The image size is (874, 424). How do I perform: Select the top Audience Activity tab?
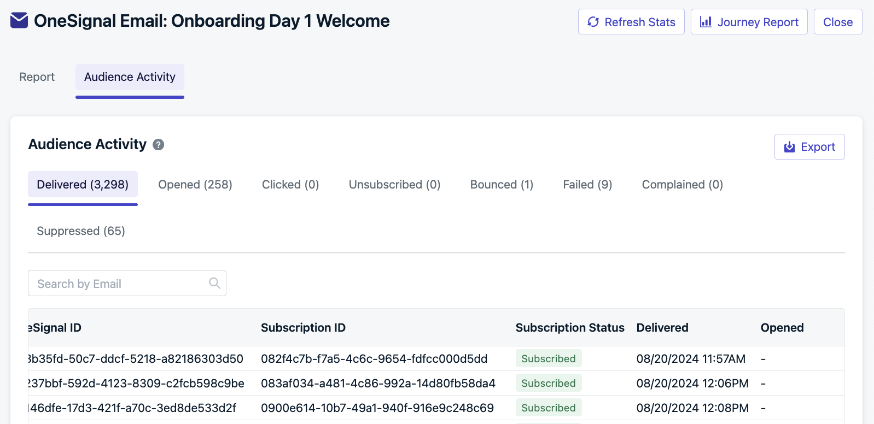[x=130, y=77]
